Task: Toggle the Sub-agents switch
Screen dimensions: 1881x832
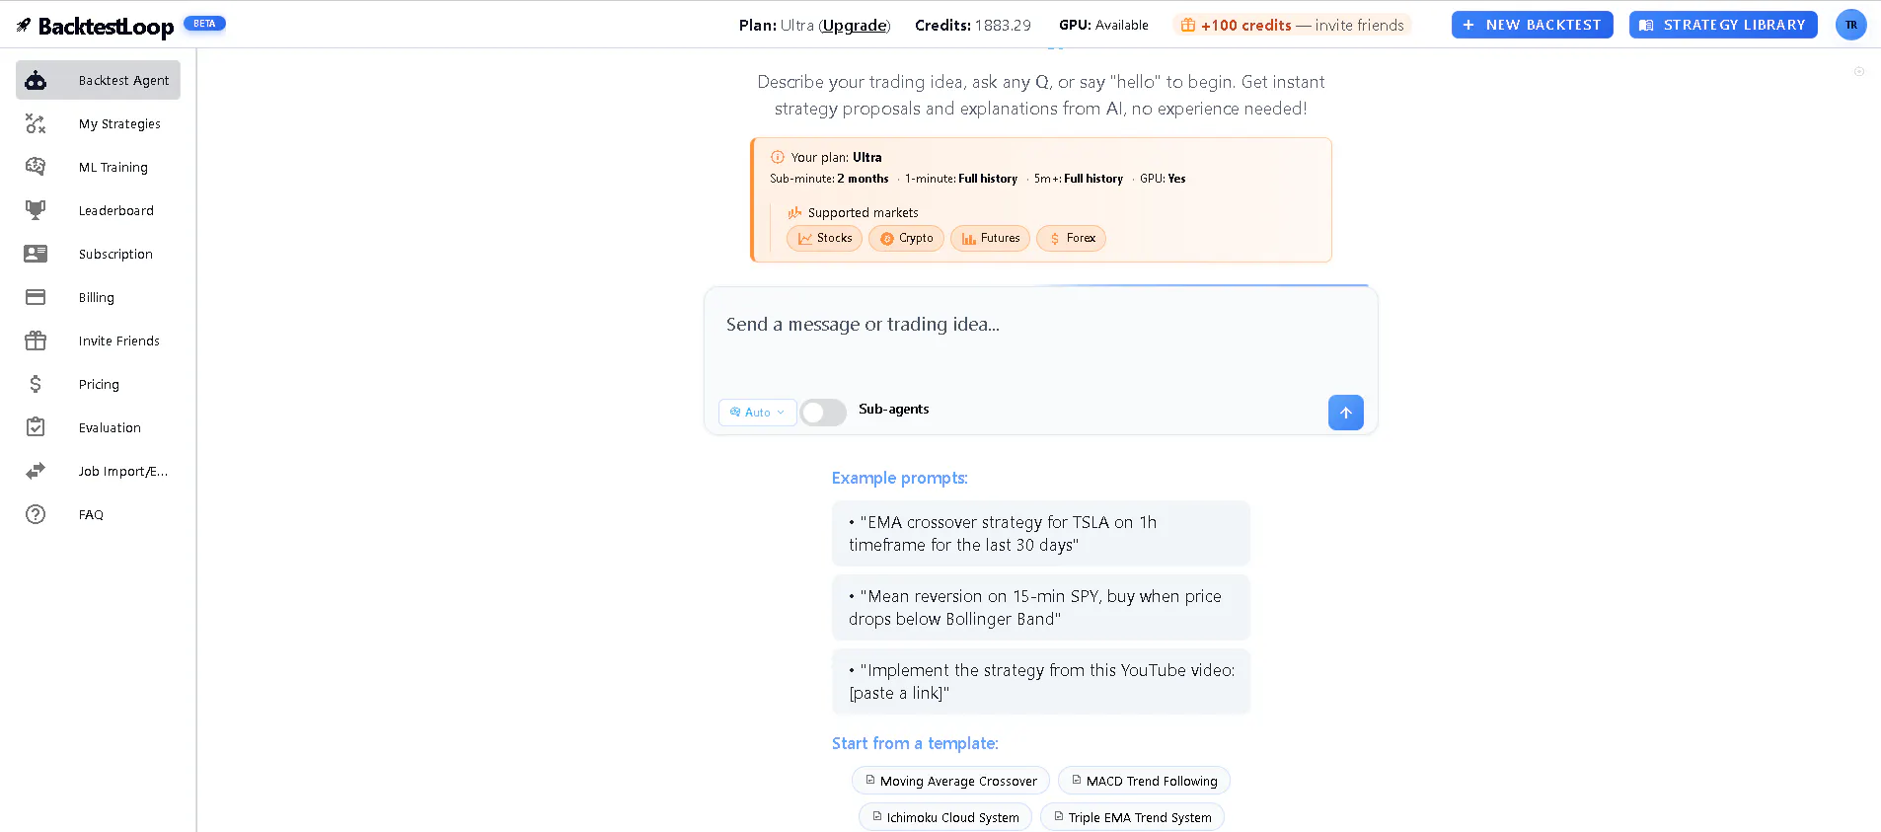Action: 823,412
